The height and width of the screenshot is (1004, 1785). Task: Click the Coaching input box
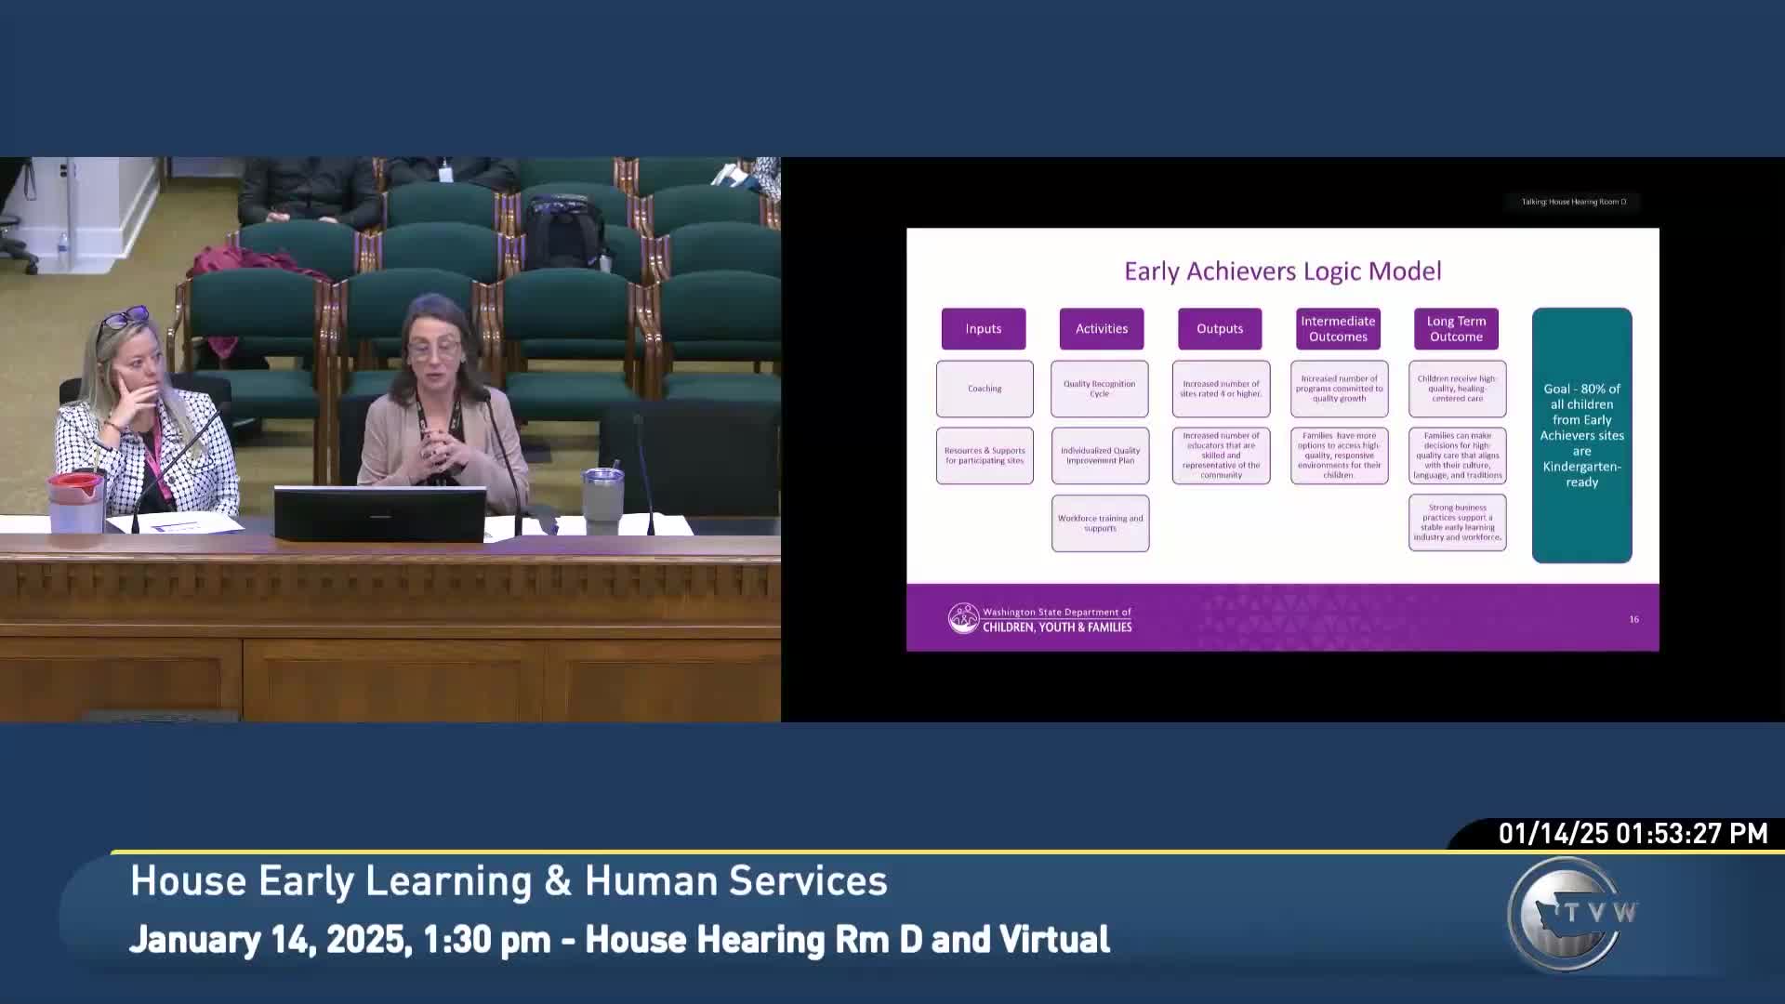pos(985,389)
